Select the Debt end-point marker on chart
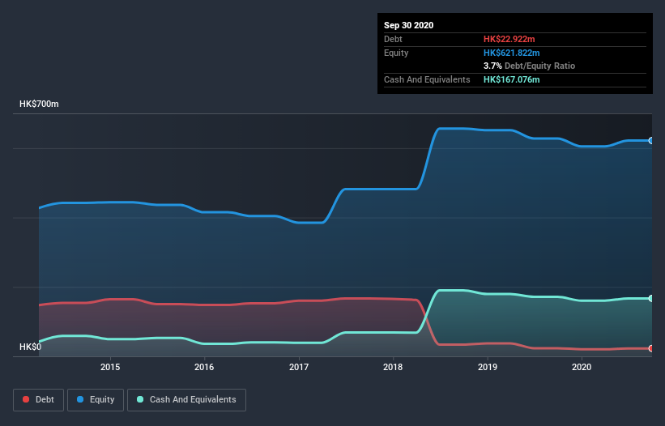This screenshot has width=665, height=426. point(651,348)
